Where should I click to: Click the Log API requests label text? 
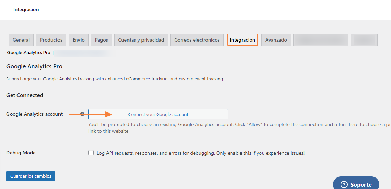[x=200, y=153]
